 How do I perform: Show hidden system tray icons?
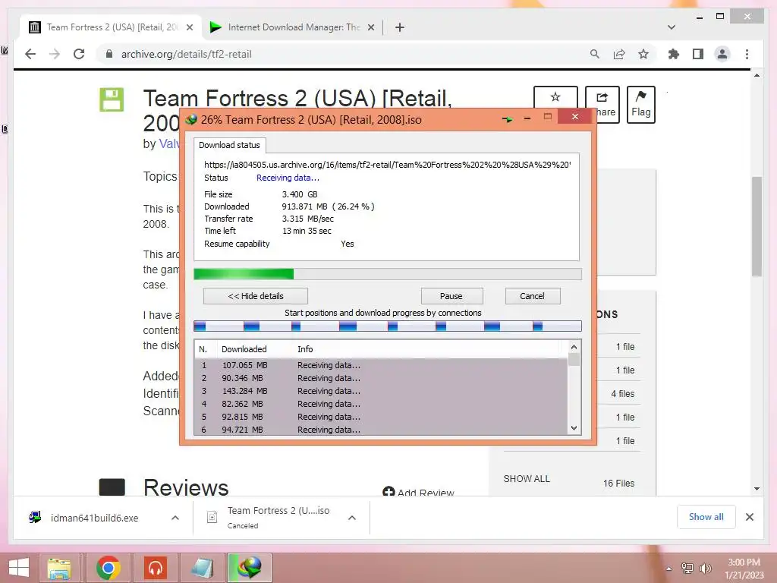click(x=669, y=569)
